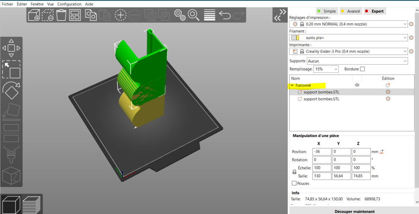Open the gears settings icon in toolbar

pos(180,15)
